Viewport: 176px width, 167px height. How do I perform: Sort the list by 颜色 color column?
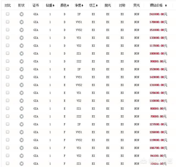click(x=65, y=6)
